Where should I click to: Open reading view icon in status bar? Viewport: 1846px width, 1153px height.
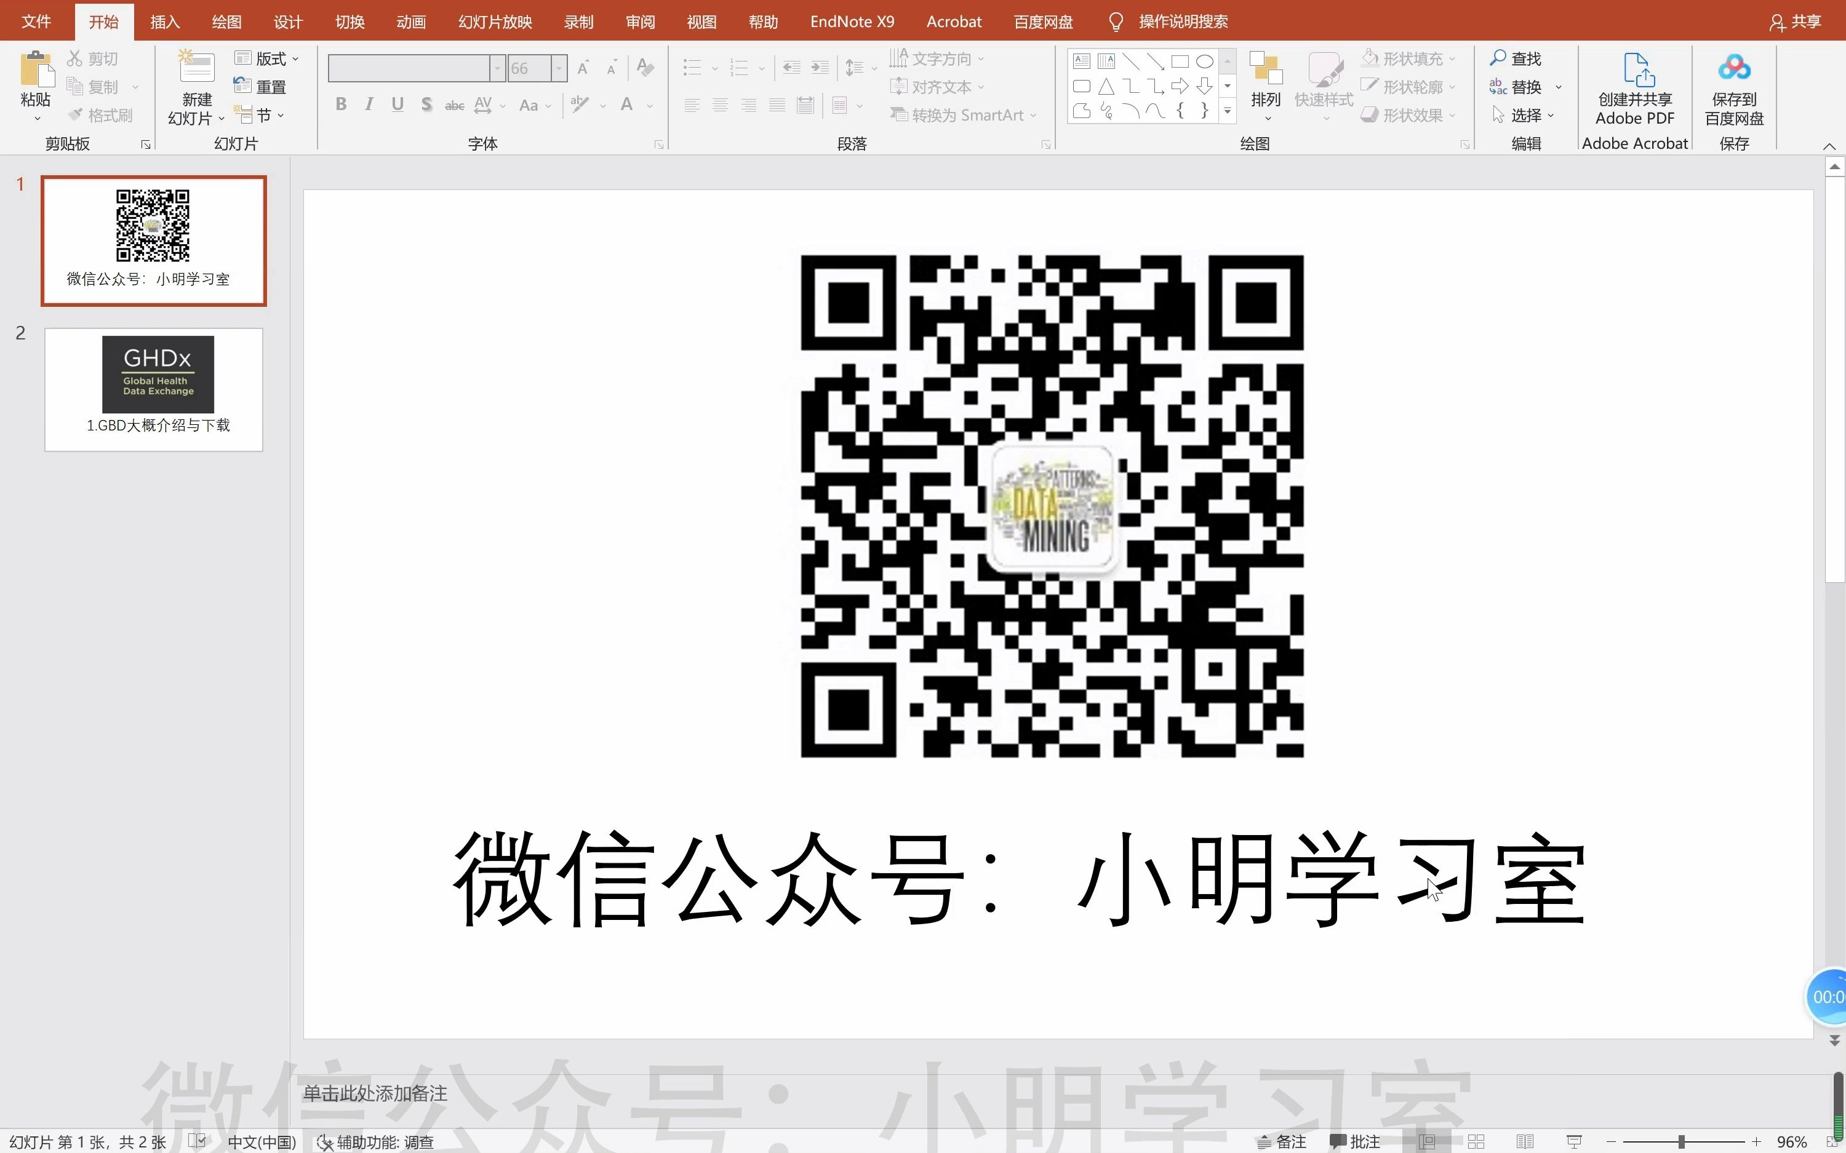[1525, 1141]
